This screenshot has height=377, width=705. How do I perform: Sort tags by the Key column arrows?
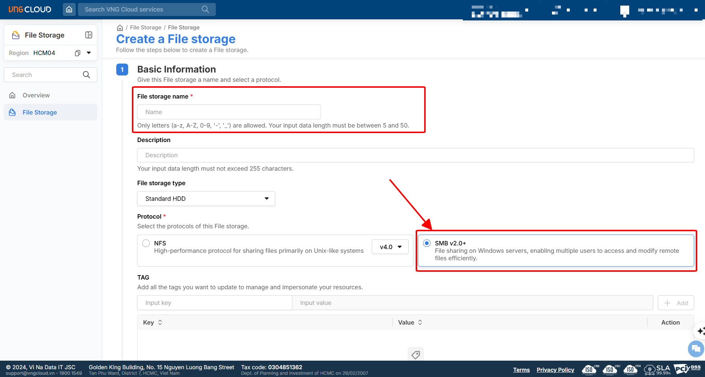click(160, 322)
